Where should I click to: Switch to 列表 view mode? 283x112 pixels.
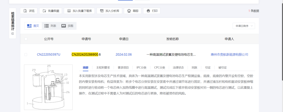pyautogui.click(x=50, y=26)
